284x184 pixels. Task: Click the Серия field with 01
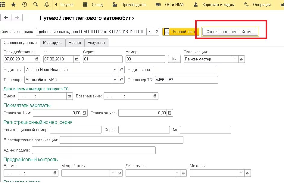pyautogui.click(x=103, y=59)
